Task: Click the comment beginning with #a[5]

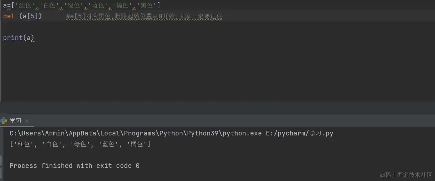Action: (x=144, y=16)
